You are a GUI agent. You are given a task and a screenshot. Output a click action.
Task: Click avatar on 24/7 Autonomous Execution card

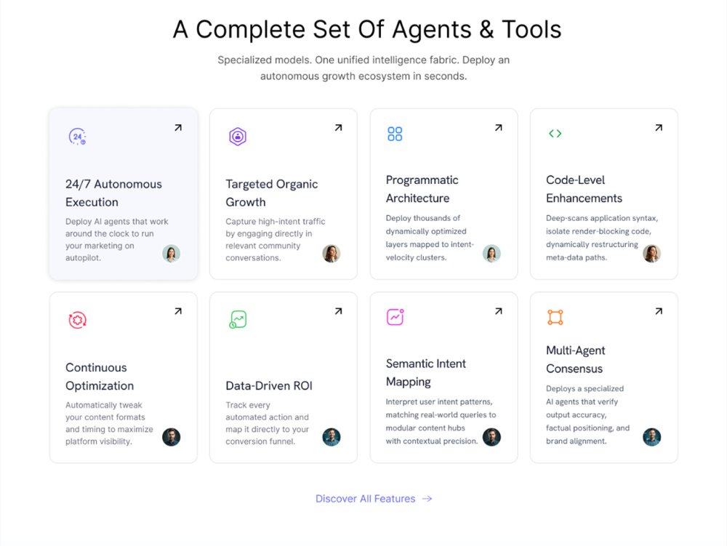(171, 254)
